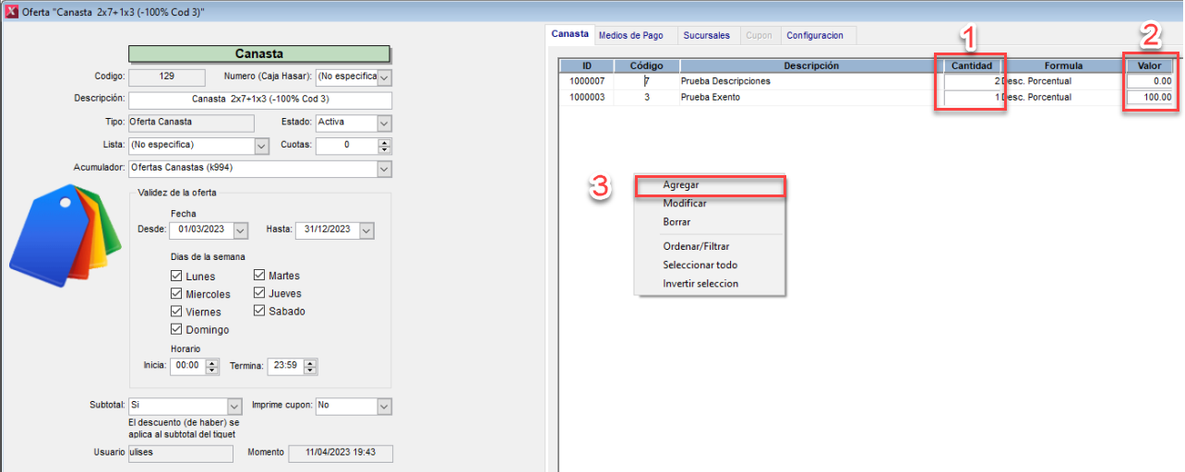Switch to the Medios de Pago tab
Image resolution: width=1185 pixels, height=472 pixels.
click(630, 35)
